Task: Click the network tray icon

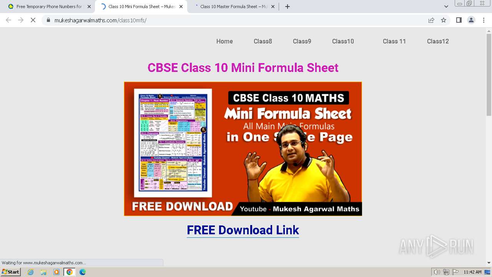Action: tap(446, 272)
